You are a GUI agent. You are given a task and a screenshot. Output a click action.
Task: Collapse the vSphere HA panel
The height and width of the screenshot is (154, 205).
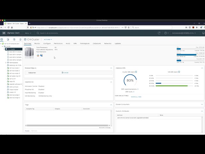[111, 82]
